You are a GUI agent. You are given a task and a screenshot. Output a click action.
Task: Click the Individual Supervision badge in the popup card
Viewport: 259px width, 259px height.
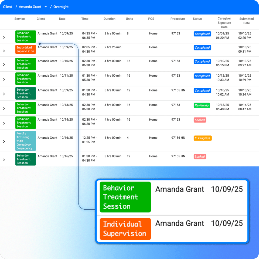[125, 229]
